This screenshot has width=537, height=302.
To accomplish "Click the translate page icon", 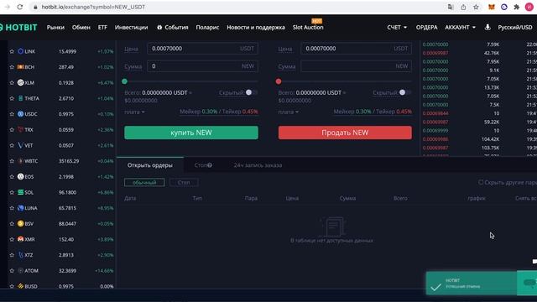I will (451, 7).
